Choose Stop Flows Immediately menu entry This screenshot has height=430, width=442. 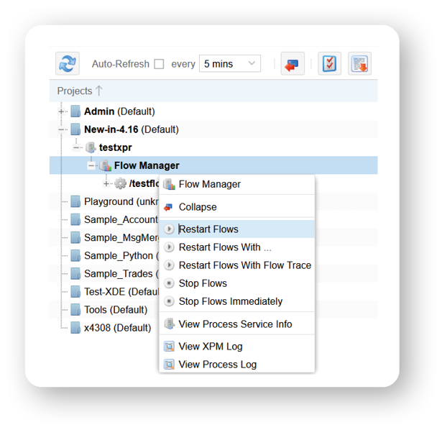(236, 301)
